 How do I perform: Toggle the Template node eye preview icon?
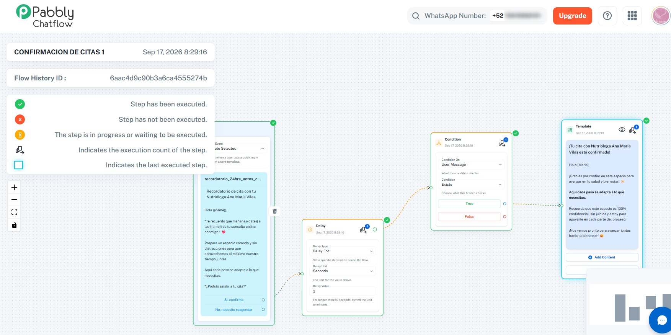(622, 130)
